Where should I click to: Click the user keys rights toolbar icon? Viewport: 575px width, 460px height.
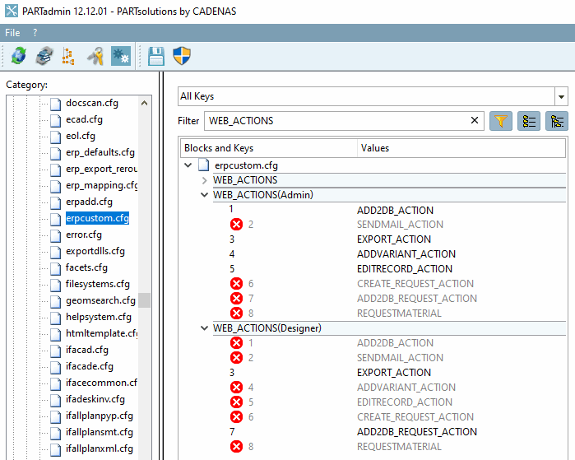(95, 56)
